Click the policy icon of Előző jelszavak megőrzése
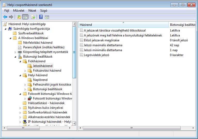The height and width of the screenshot is (139, 198). coord(81,40)
